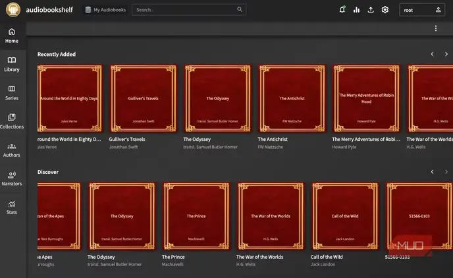Open Tarzan of the Apes cover in Discover
The height and width of the screenshot is (278, 453).
point(59,216)
